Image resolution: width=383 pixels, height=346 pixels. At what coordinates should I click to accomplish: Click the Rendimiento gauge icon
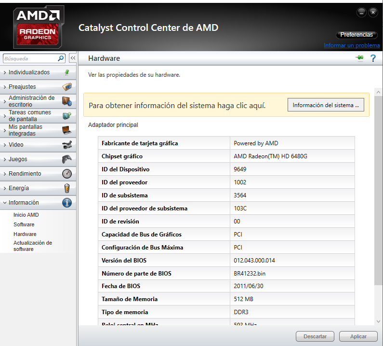[x=67, y=174]
